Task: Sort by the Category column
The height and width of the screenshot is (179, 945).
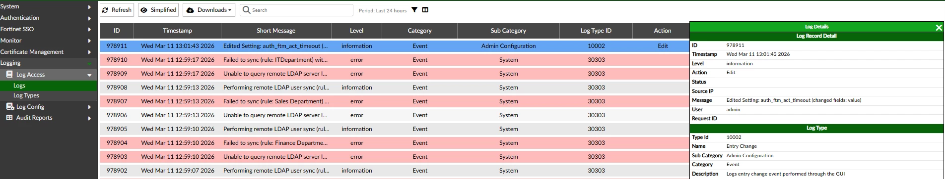Action: tap(419, 31)
